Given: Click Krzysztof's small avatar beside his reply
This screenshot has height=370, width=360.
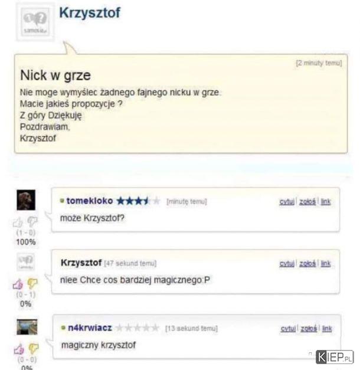Looking at the screenshot, I should [26, 262].
